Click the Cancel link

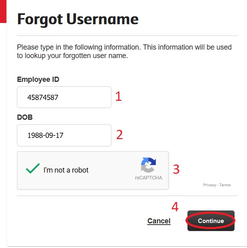pyautogui.click(x=159, y=221)
